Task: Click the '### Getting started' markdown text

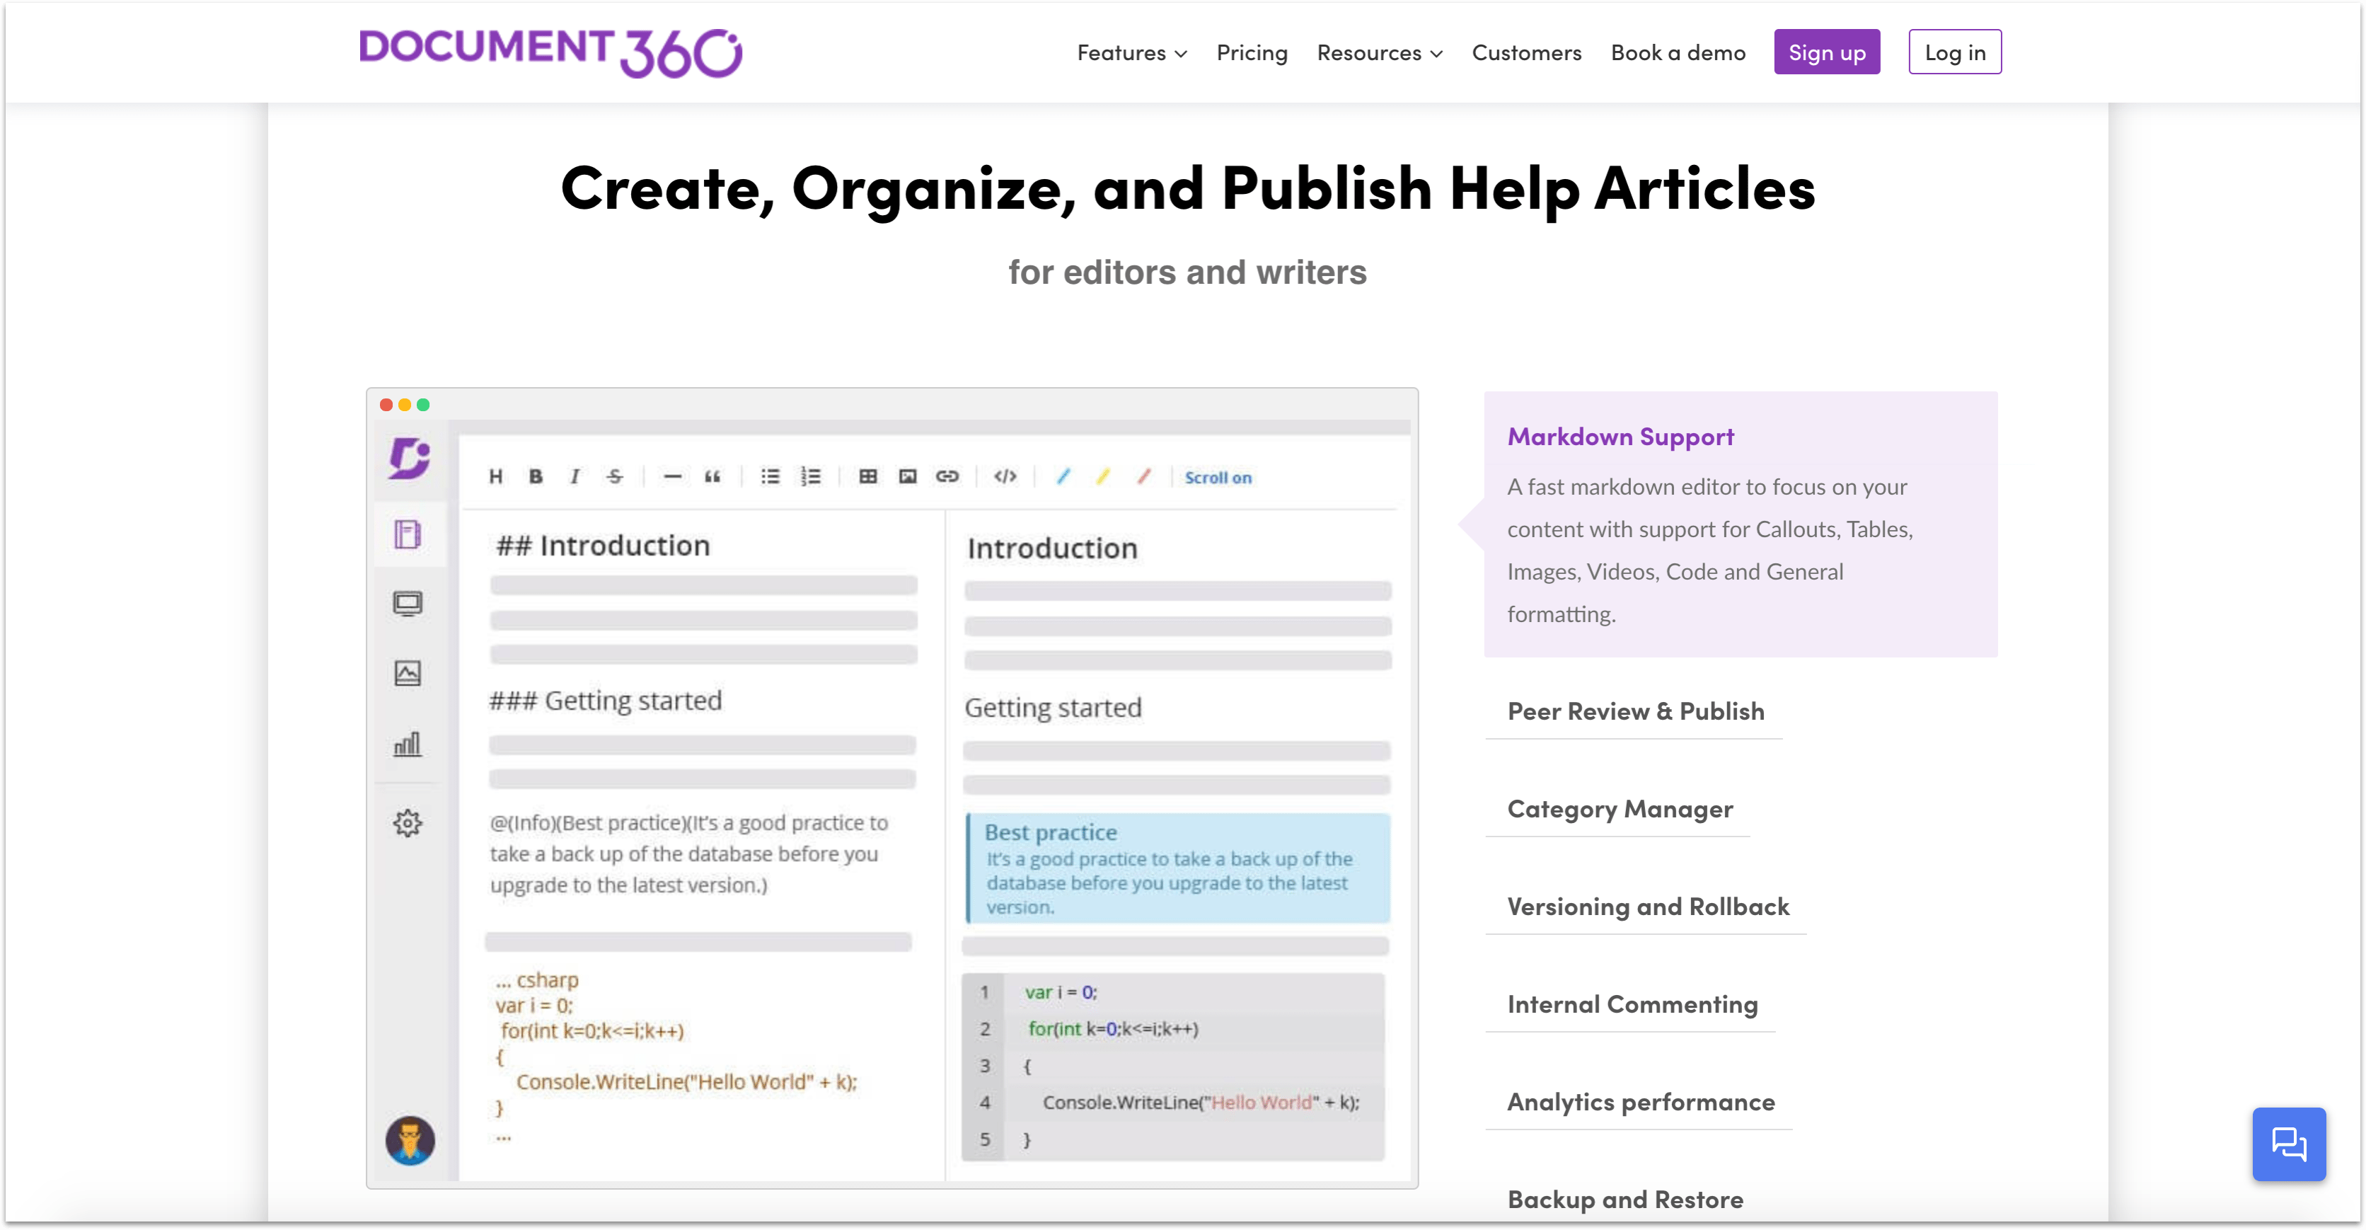Action: tap(605, 701)
